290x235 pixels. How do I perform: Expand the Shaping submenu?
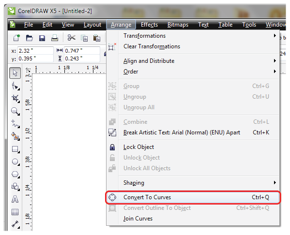(193, 183)
